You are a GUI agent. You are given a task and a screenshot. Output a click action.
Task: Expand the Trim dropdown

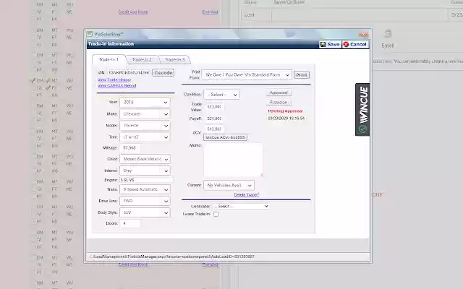(x=145, y=137)
